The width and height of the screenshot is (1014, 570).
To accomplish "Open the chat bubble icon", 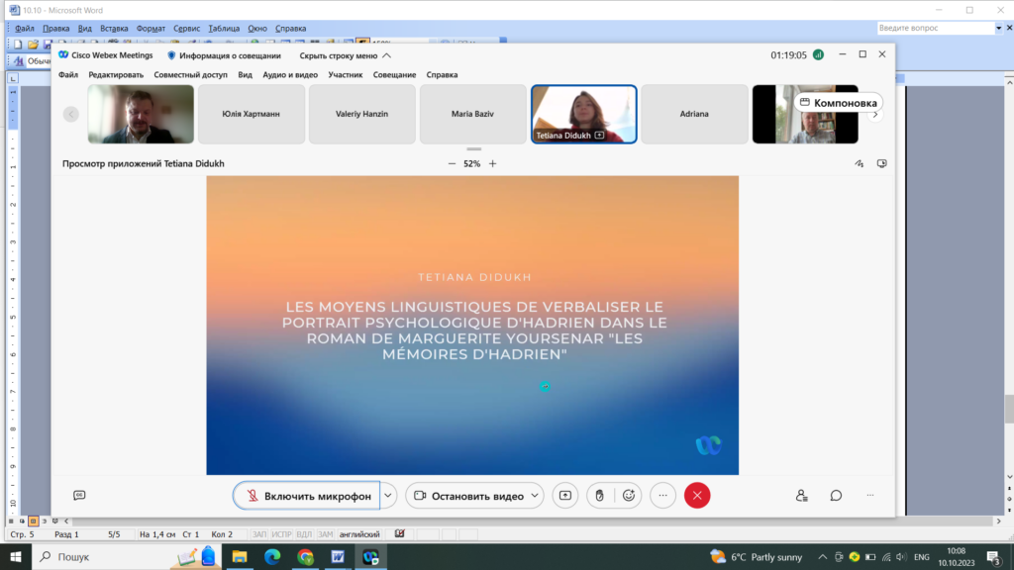I will (836, 496).
